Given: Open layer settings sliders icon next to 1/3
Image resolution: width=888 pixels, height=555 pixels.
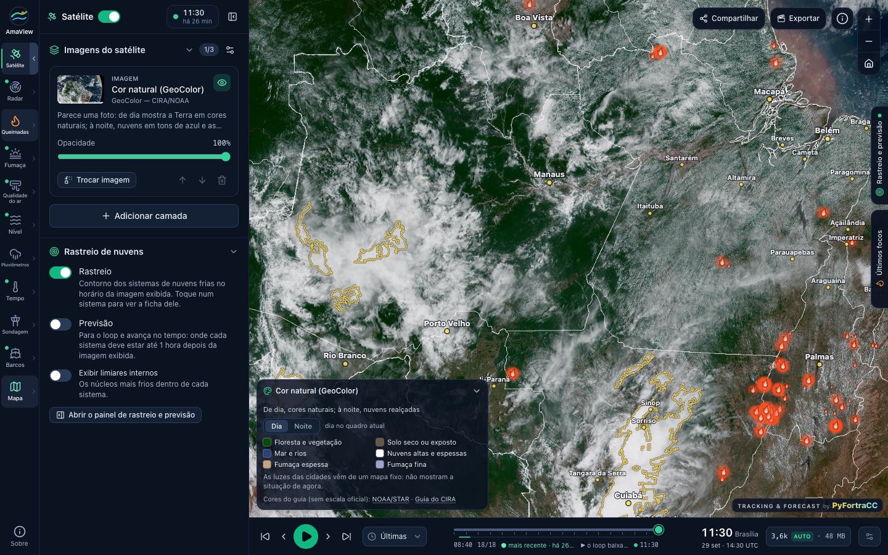Looking at the screenshot, I should (x=230, y=50).
